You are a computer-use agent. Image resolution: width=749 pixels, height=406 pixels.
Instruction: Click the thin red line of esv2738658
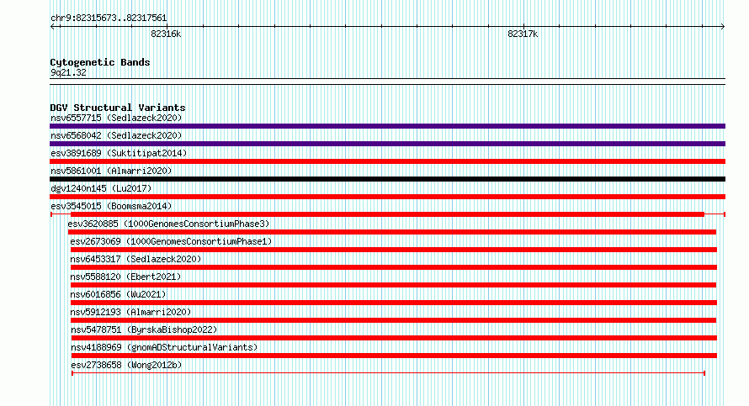point(388,373)
